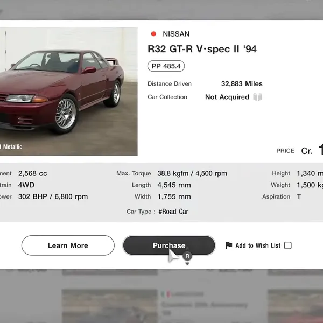Click the Purchase button
The height and width of the screenshot is (323, 323).
click(x=169, y=245)
